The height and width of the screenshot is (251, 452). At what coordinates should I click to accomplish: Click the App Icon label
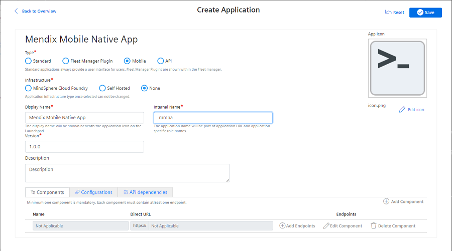(x=376, y=34)
